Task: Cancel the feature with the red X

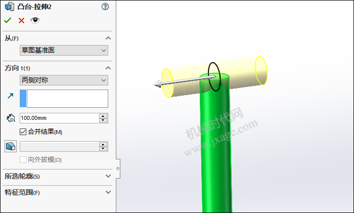Action: click(21, 21)
